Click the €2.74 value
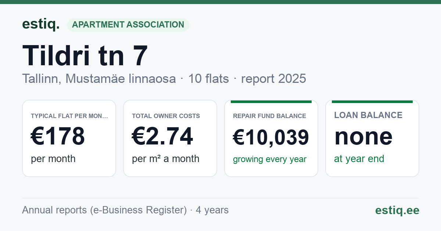 162,136
